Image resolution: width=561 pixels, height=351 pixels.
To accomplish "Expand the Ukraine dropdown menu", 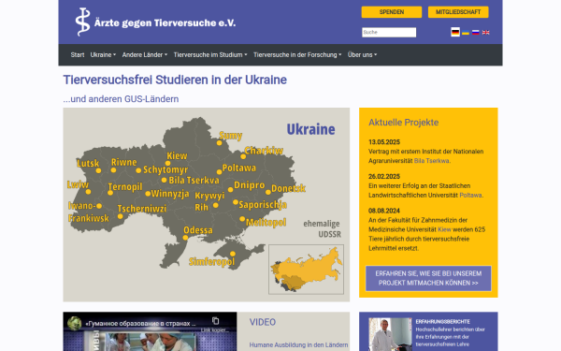I will click(x=103, y=55).
